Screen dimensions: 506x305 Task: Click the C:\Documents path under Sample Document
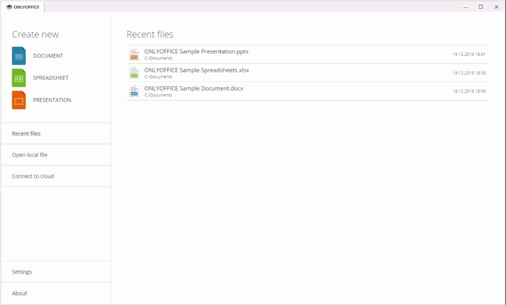(x=158, y=95)
